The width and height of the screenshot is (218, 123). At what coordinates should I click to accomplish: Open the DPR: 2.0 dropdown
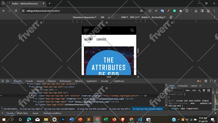click(134, 17)
